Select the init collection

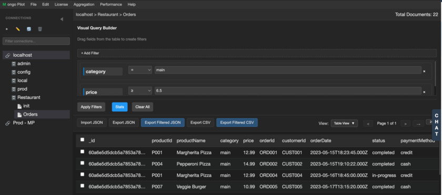(26, 106)
